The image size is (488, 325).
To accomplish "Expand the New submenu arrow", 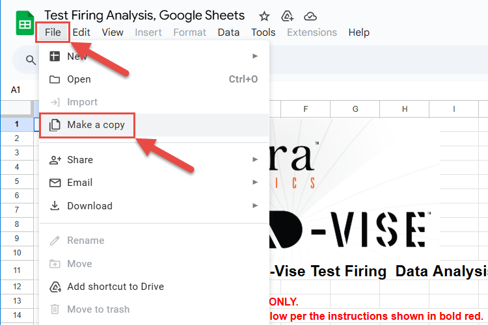I will pyautogui.click(x=255, y=56).
